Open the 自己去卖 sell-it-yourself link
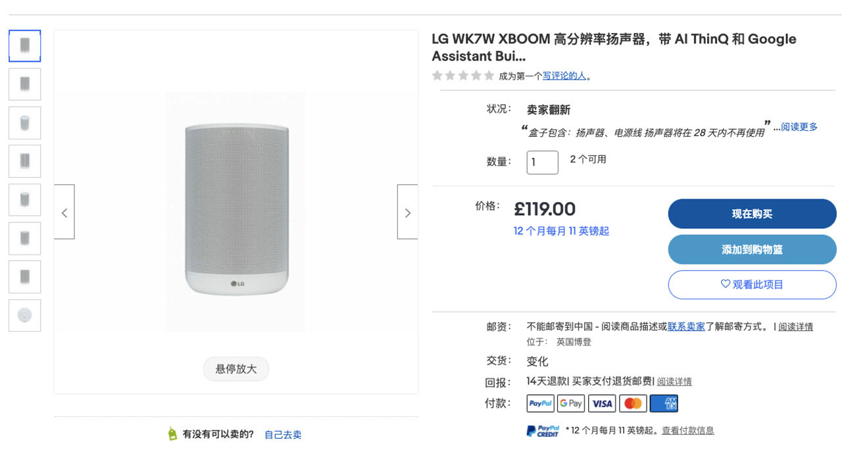 coord(283,434)
